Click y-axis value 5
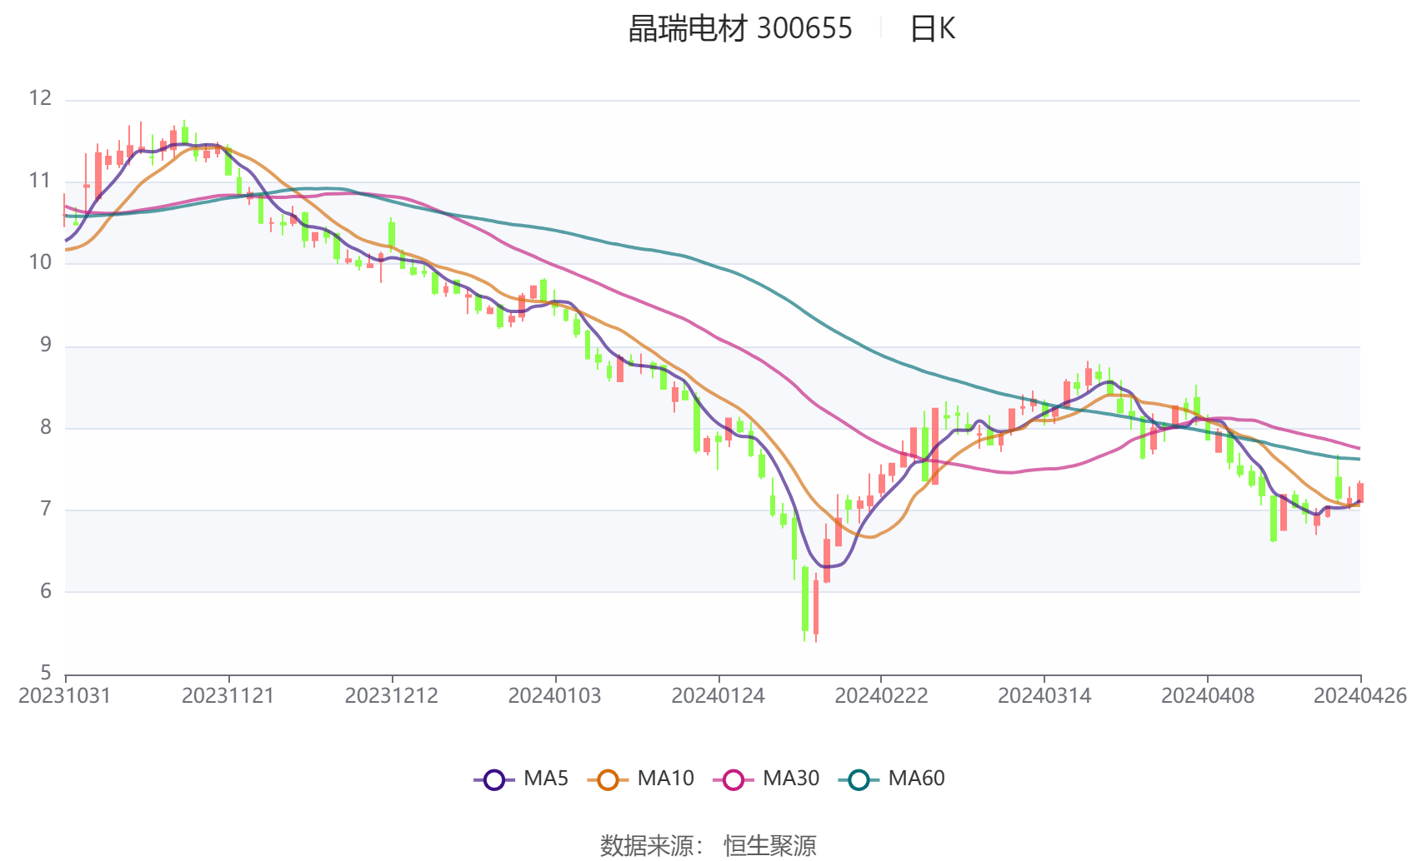The width and height of the screenshot is (1417, 861). [x=46, y=673]
